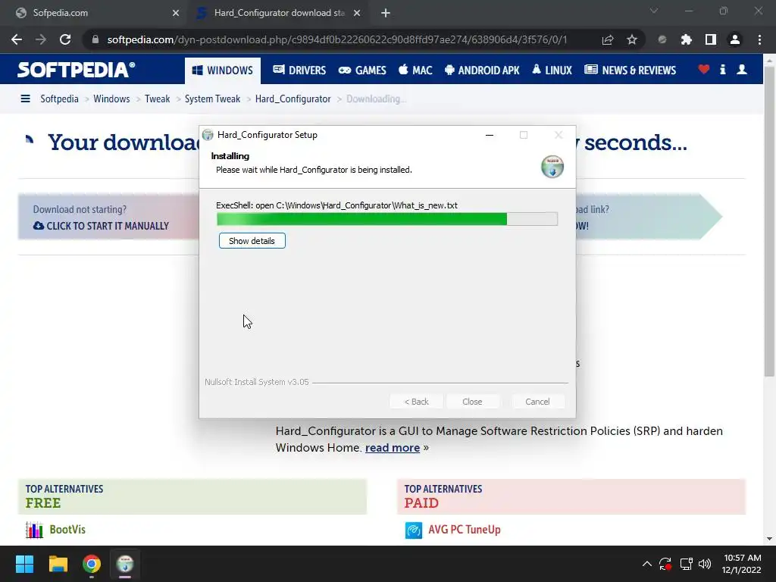Click the read more link

click(x=393, y=447)
